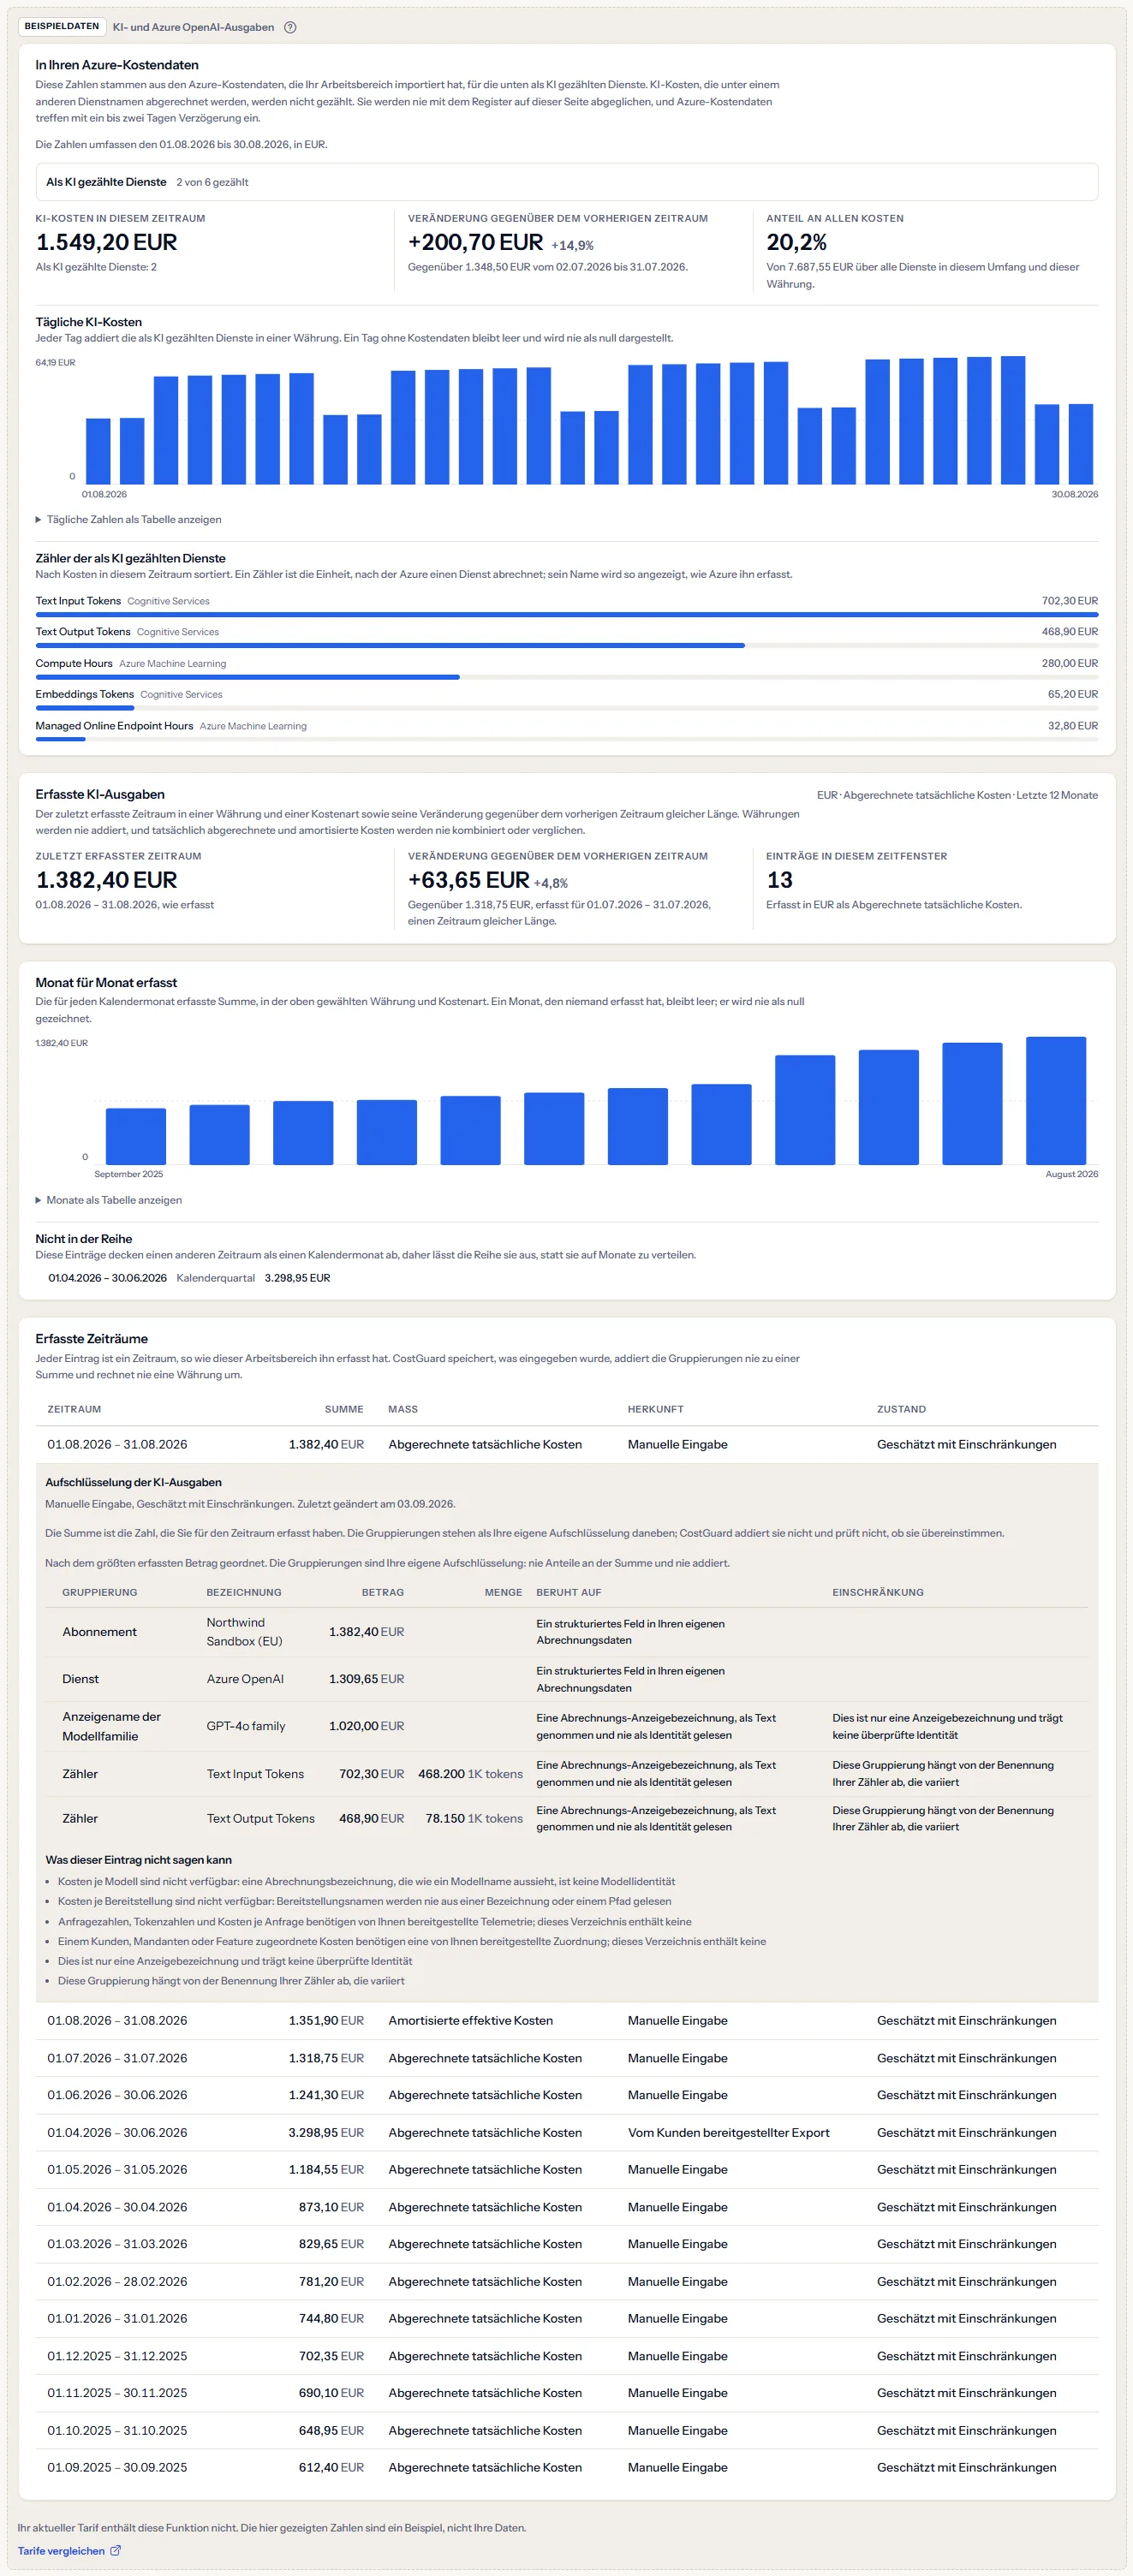The image size is (1133, 2576).
Task: Click the 1.549,20 EUR KI-Kosten value
Action: (106, 242)
